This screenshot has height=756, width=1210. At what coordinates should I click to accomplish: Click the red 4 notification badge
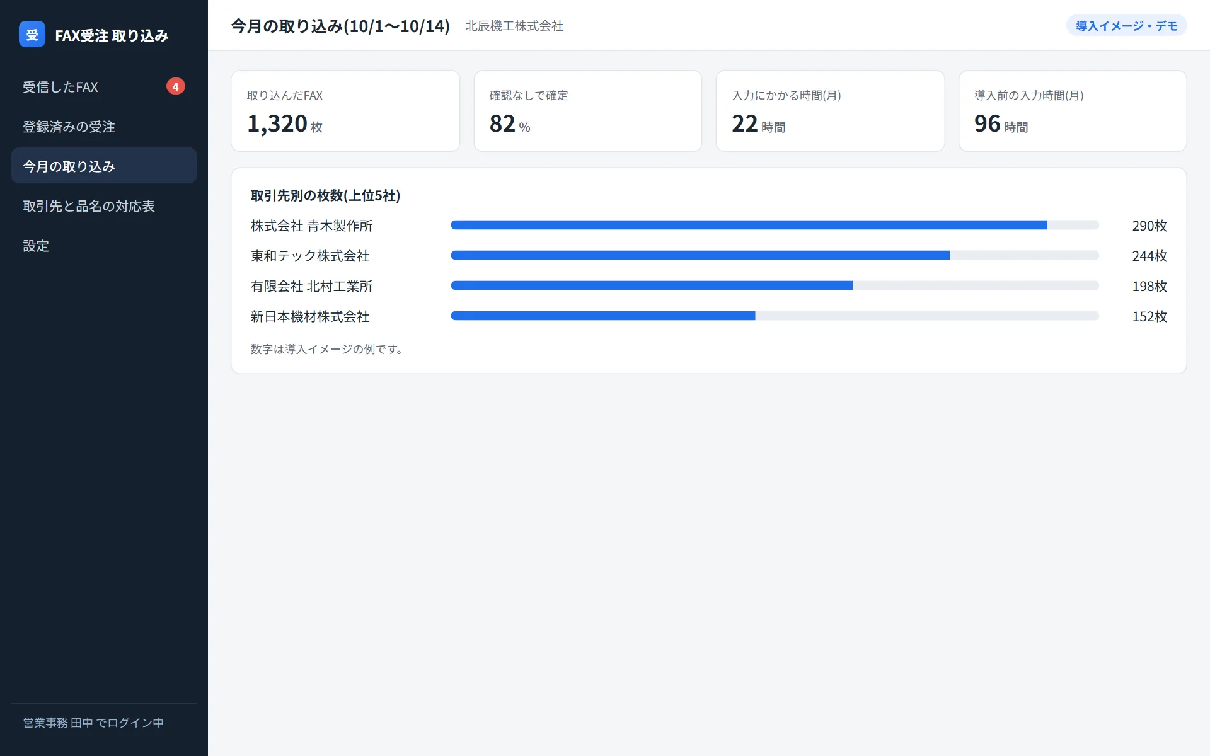[x=175, y=86]
